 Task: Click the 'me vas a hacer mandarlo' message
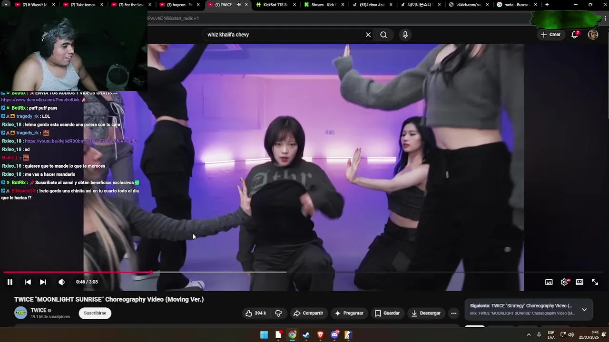tap(50, 174)
